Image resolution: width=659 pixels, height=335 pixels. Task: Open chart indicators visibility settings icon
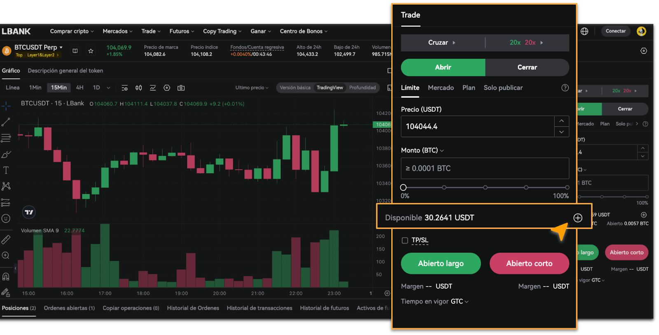point(125,88)
